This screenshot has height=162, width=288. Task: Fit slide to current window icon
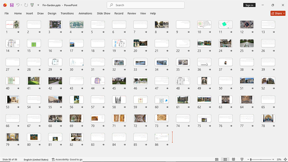[285, 159]
